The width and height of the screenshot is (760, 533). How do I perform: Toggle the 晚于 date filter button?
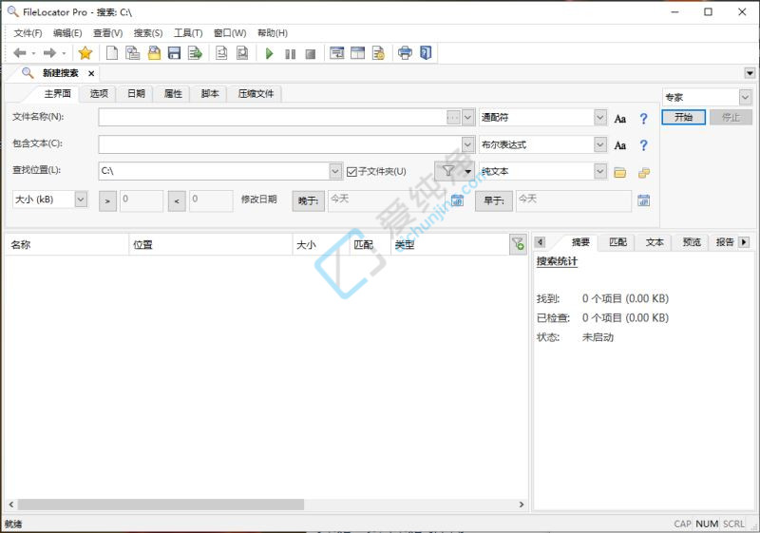pos(308,200)
